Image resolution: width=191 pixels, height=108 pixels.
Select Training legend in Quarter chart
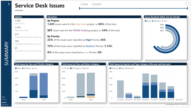click(x=114, y=68)
